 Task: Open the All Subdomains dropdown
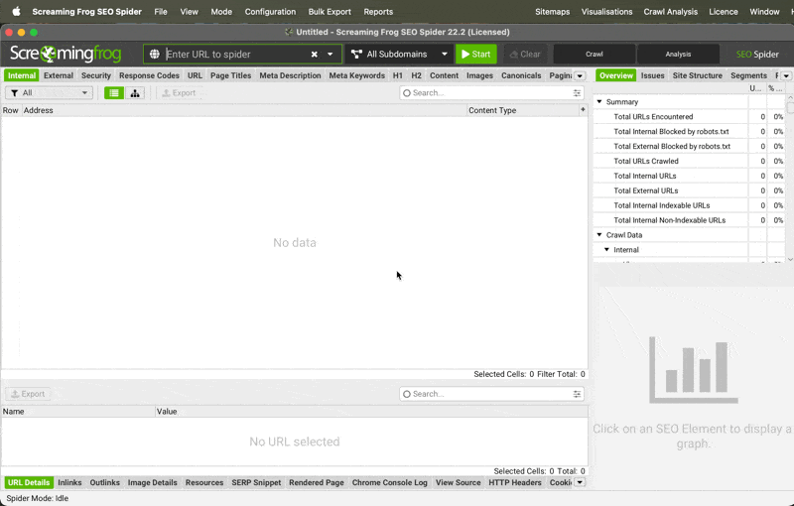[x=400, y=55]
